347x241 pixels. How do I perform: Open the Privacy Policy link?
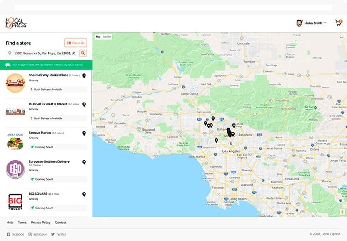point(41,223)
